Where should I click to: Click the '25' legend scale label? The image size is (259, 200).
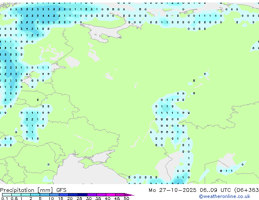[x=79, y=198]
